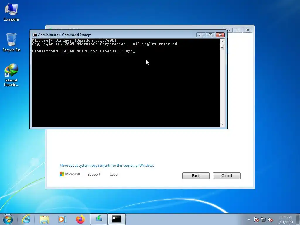Image resolution: width=300 pixels, height=225 pixels.
Task: Launch Internet Download Manager desktop shortcut
Action: [11, 75]
